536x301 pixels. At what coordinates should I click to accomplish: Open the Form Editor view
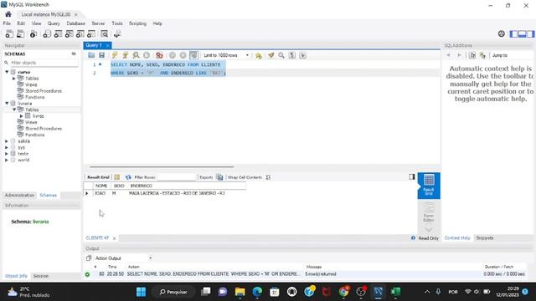[x=429, y=212]
